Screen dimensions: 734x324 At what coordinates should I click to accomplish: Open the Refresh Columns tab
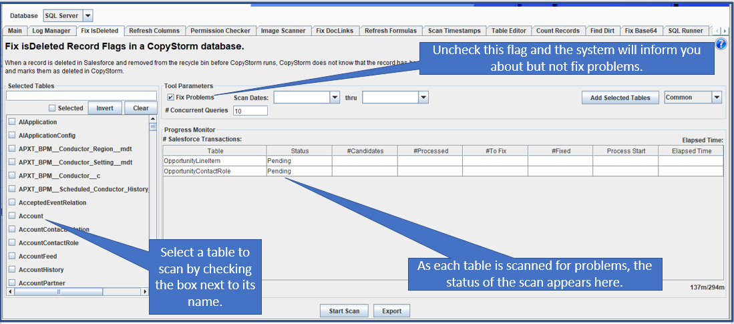coord(154,31)
